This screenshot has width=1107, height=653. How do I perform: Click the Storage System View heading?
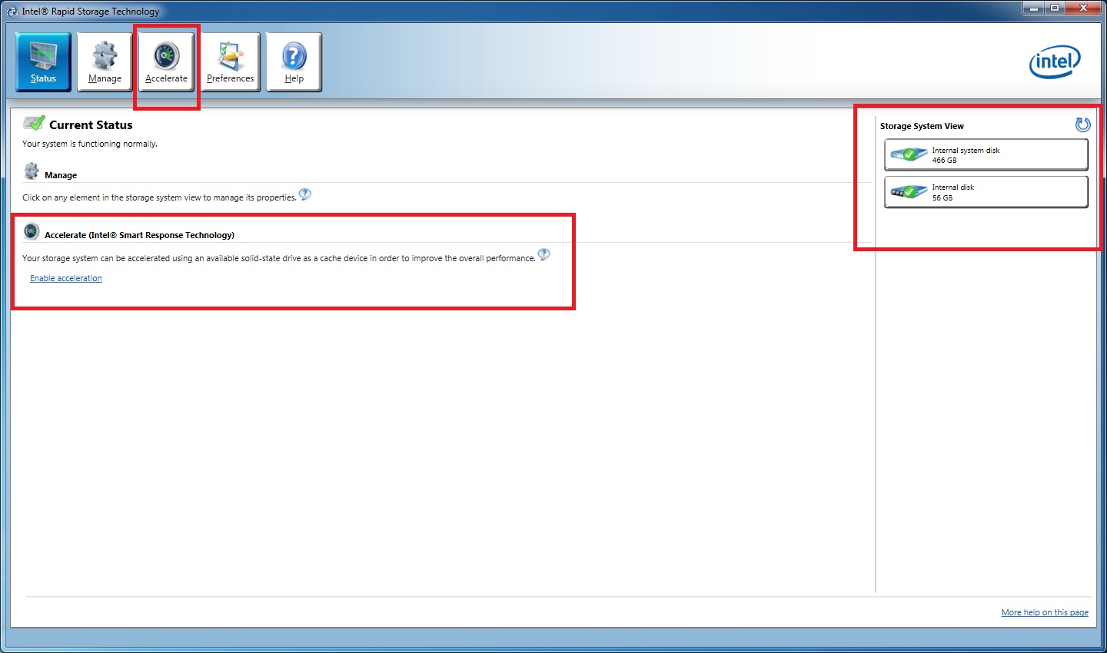922,126
